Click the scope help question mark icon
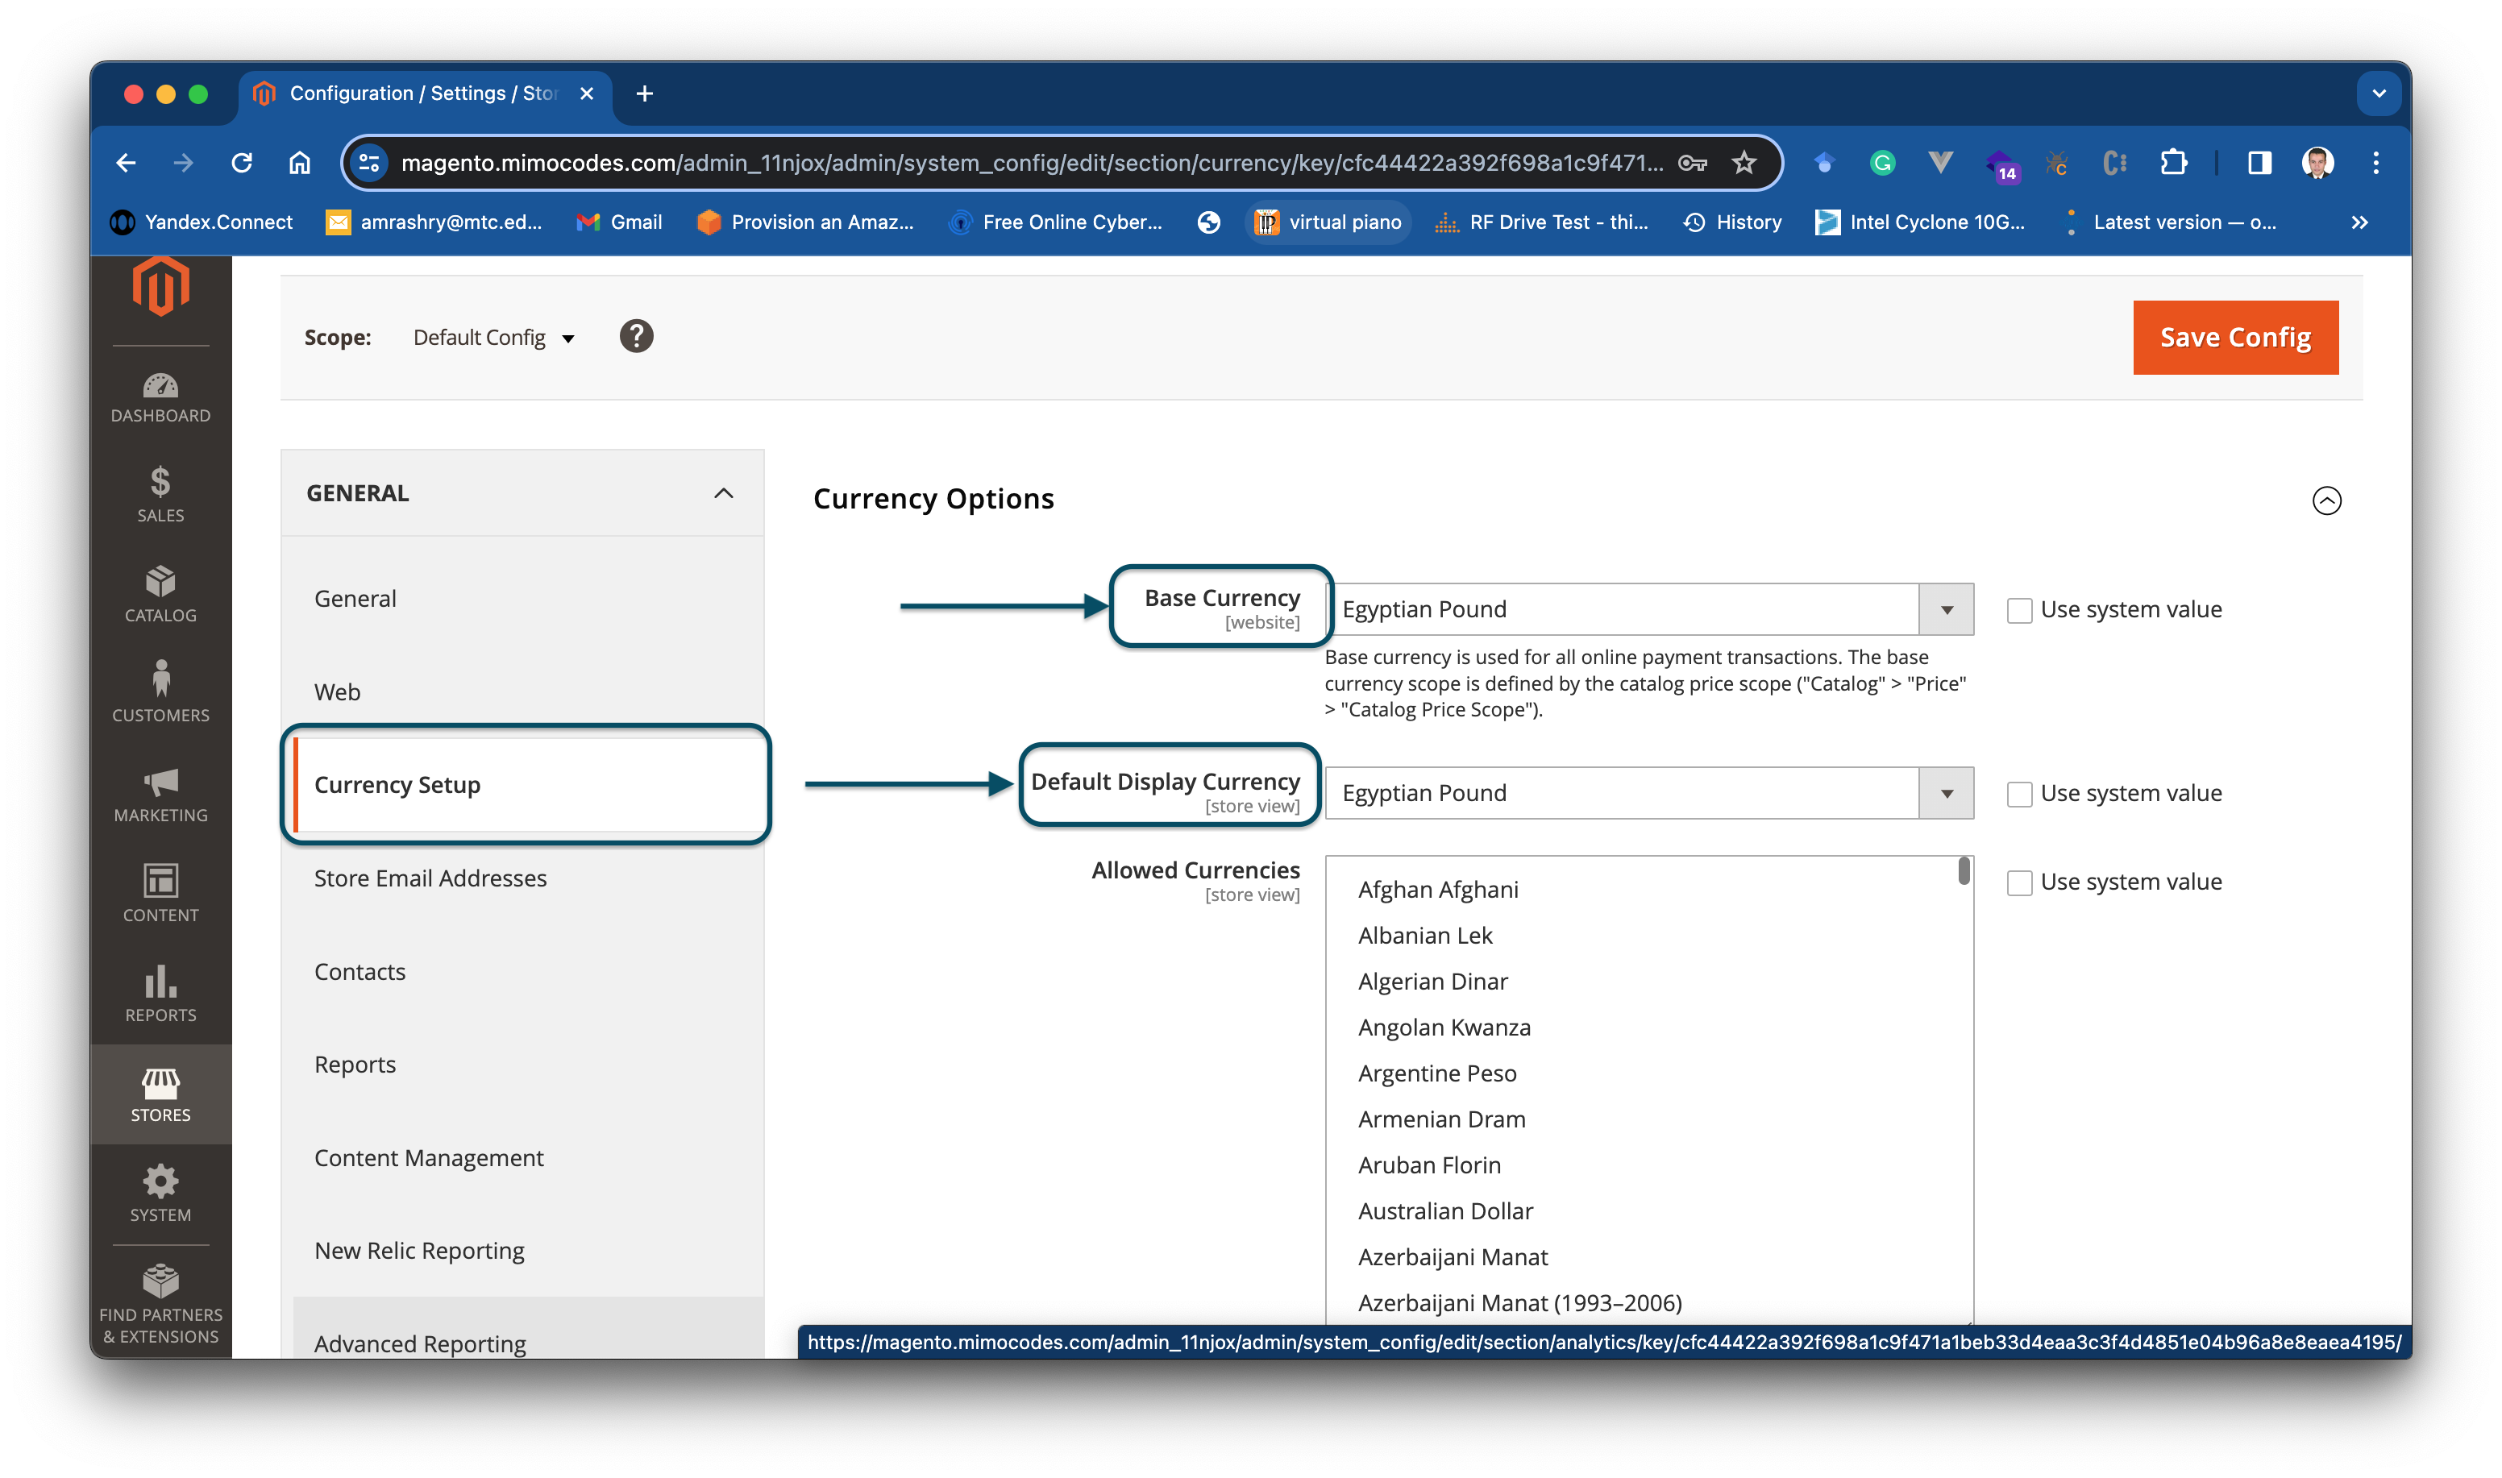 [635, 337]
